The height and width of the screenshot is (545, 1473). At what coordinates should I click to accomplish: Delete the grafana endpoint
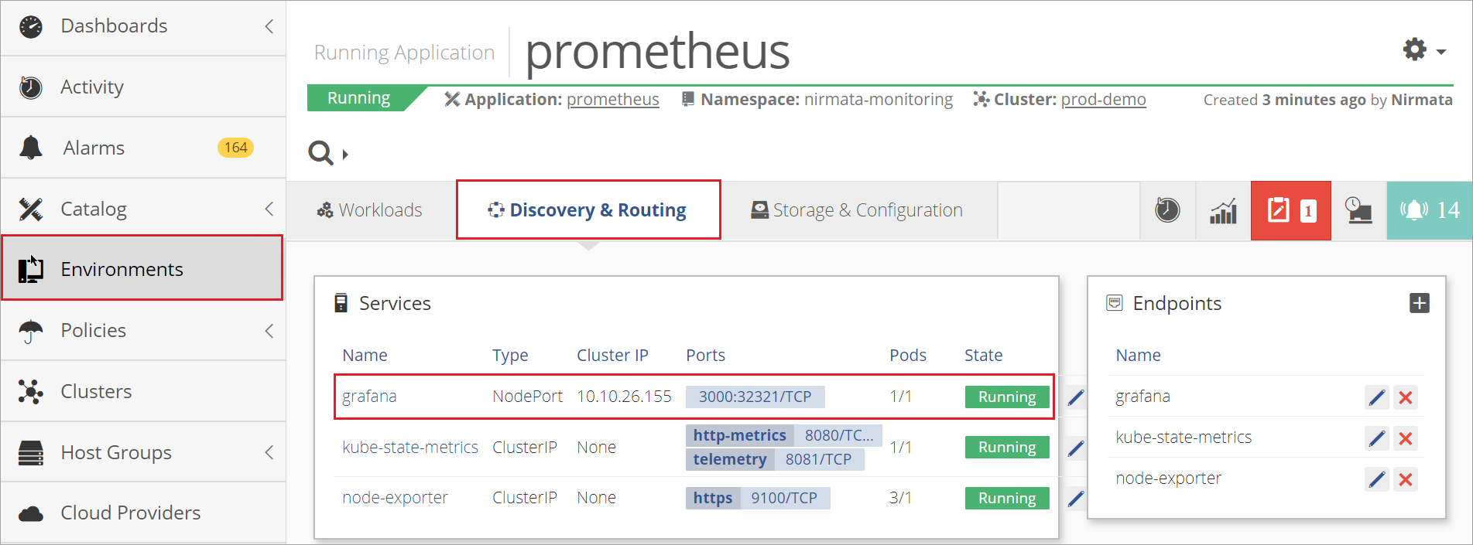1406,397
